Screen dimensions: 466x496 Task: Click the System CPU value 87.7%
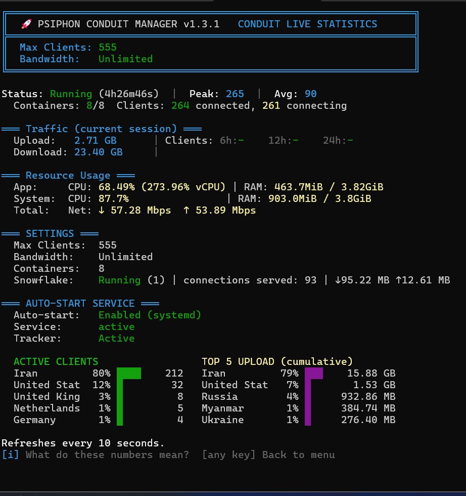tap(113, 198)
